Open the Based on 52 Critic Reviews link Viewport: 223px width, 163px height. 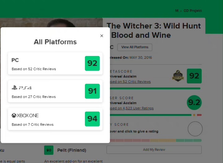click(130, 81)
